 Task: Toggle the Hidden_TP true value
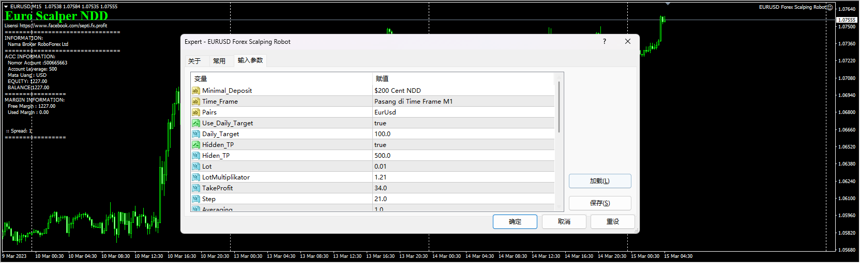tap(463, 145)
